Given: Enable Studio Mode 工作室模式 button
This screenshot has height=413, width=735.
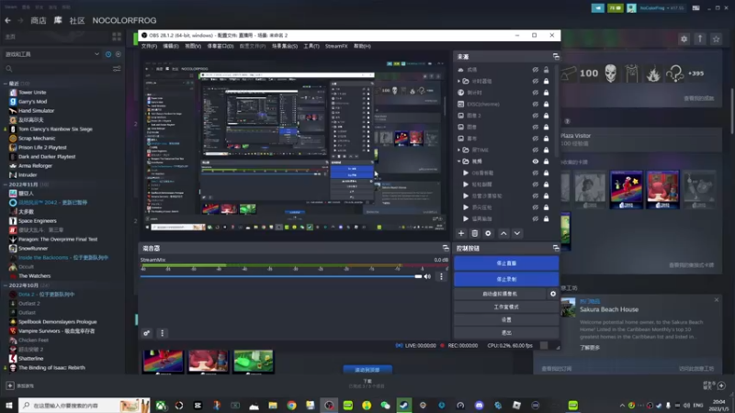Looking at the screenshot, I should [x=506, y=307].
